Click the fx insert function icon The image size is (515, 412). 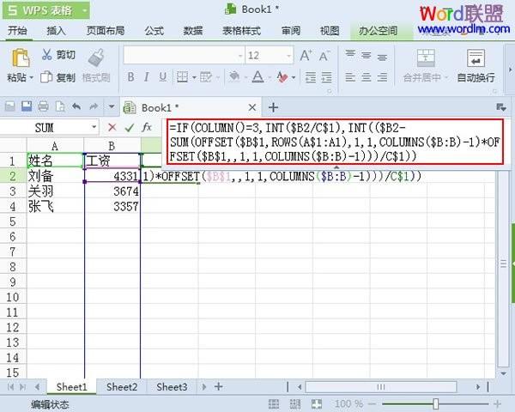pyautogui.click(x=148, y=127)
